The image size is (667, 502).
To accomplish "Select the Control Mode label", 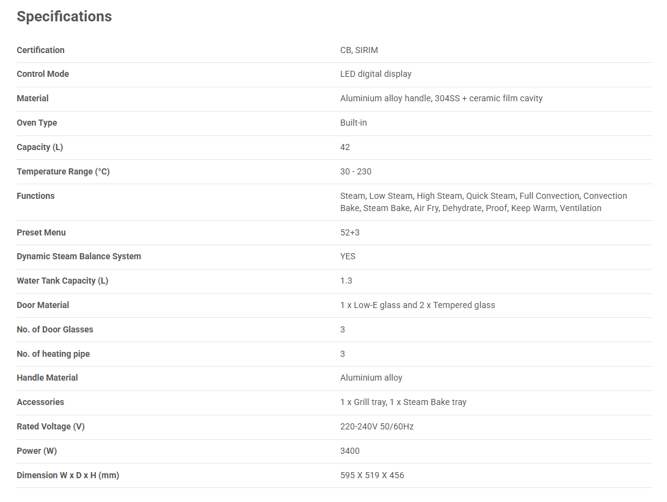I will pos(43,74).
